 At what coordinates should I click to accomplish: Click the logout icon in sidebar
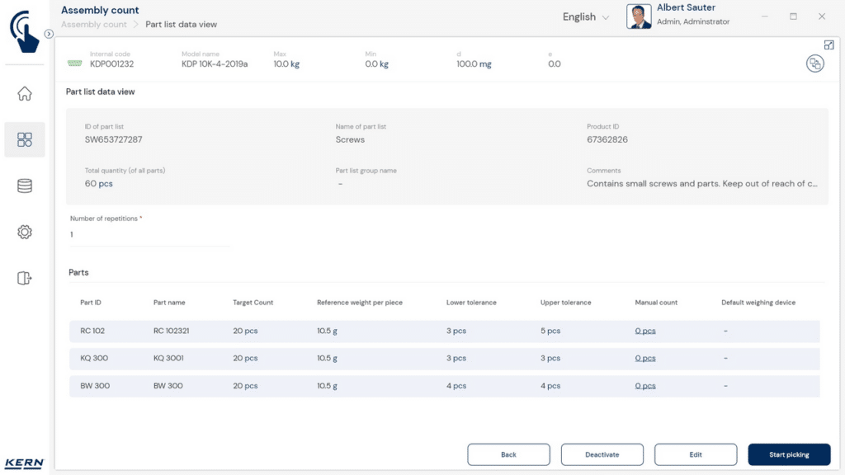click(25, 279)
